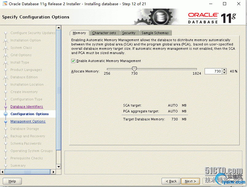Proceed with the Next button
The image size is (247, 187).
click(190, 181)
